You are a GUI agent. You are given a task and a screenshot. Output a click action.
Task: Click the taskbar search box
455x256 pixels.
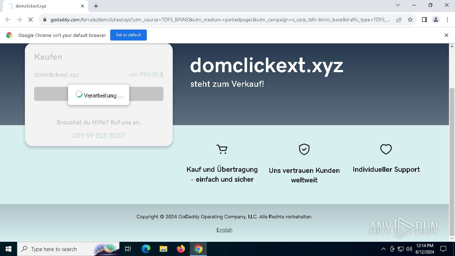[68, 249]
